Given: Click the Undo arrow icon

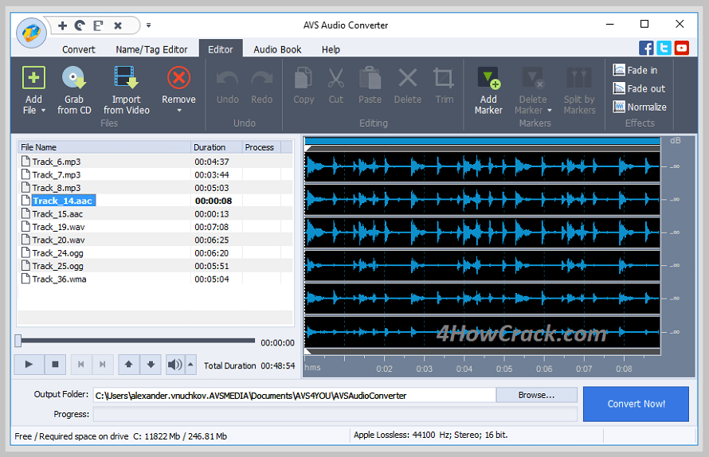Looking at the screenshot, I should pos(227,78).
